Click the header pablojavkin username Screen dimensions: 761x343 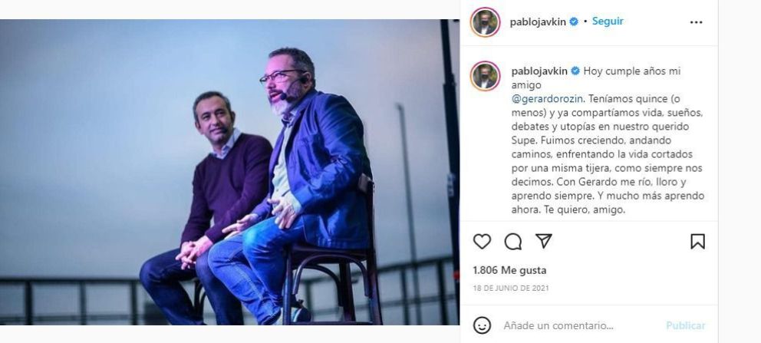(538, 21)
